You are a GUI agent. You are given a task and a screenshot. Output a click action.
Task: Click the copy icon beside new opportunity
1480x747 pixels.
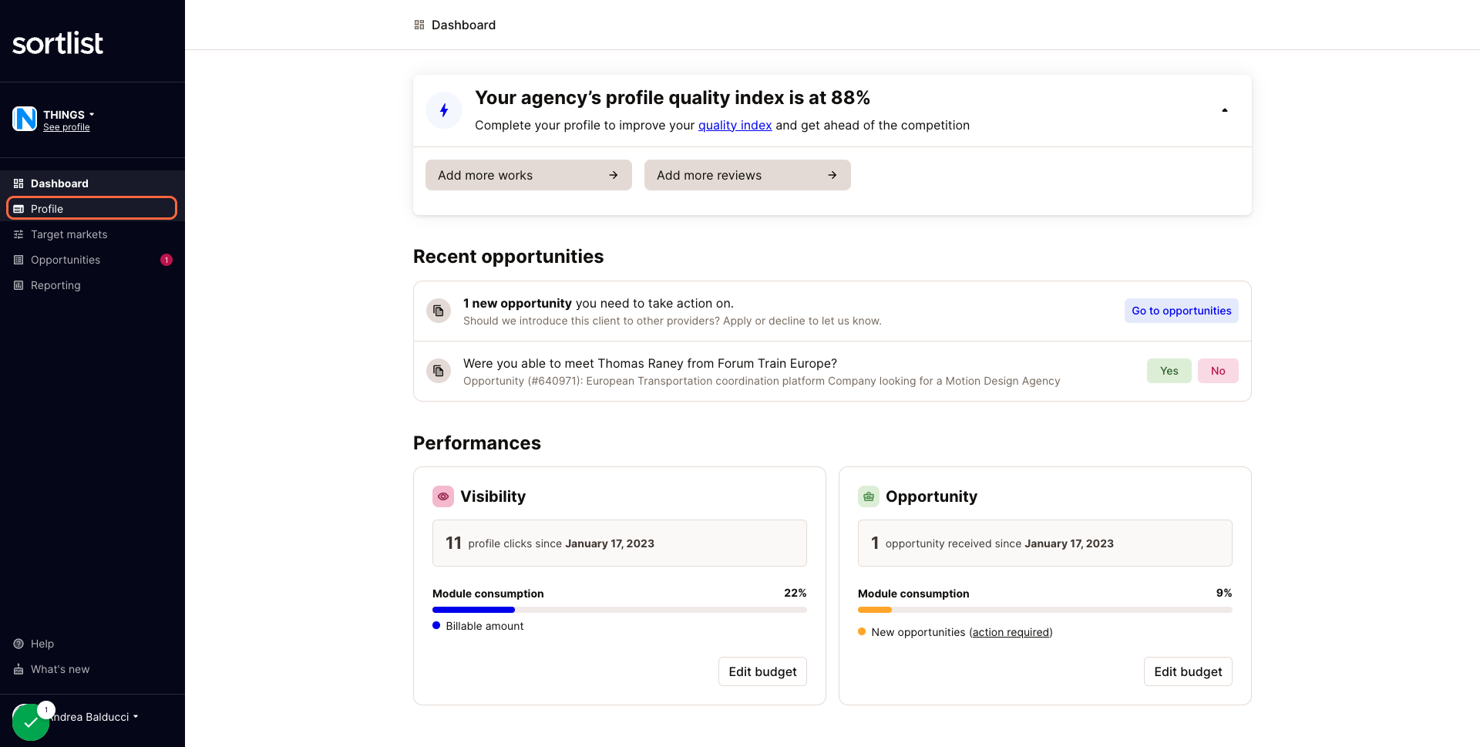[x=439, y=311]
